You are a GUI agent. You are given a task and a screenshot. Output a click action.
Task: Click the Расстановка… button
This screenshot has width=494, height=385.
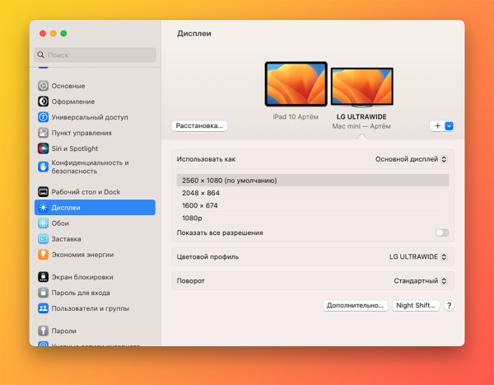click(x=199, y=125)
